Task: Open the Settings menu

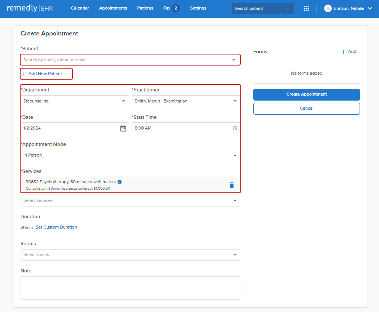Action: (198, 8)
